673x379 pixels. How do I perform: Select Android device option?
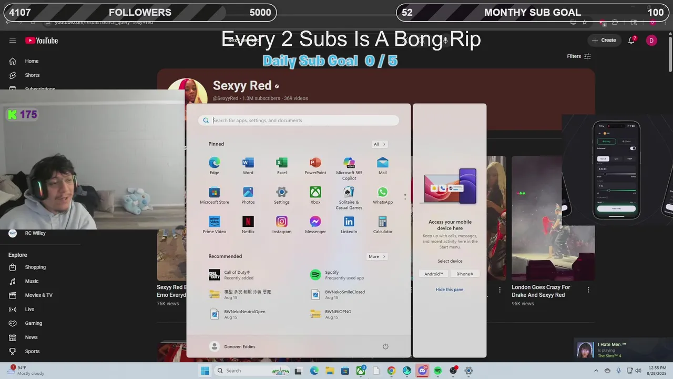[434, 274]
